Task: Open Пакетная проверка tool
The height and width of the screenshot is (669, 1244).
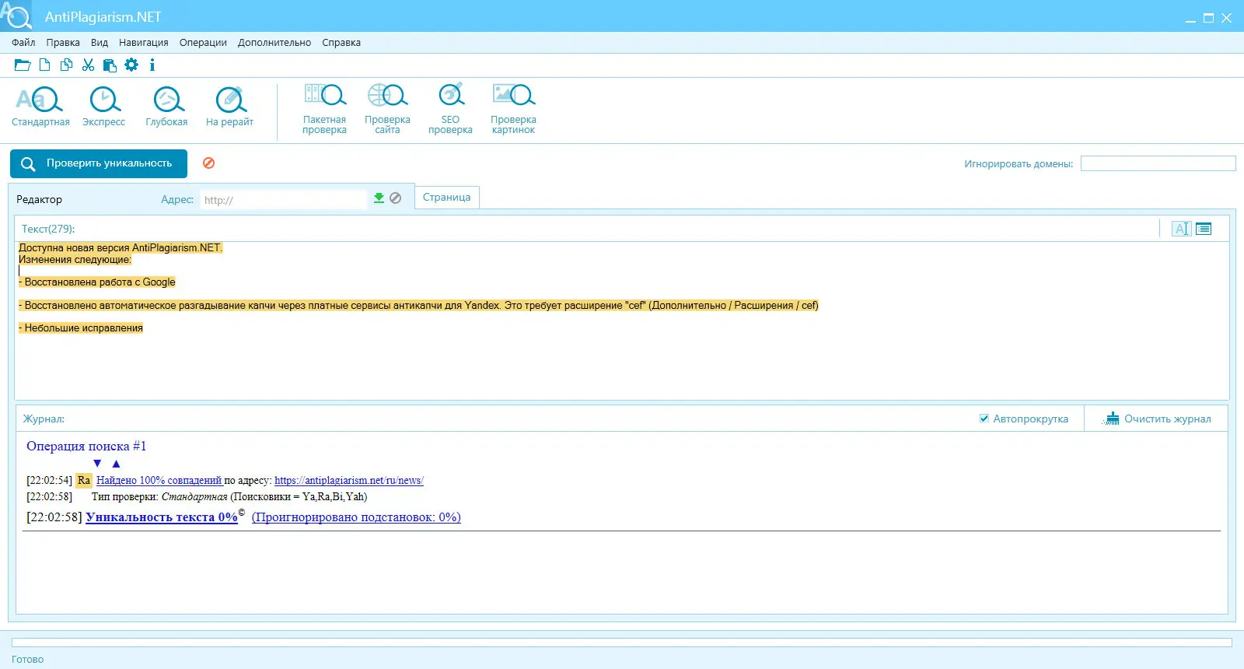Action: pyautogui.click(x=324, y=109)
